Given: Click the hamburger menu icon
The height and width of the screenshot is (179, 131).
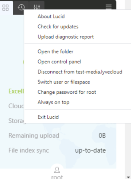Looking at the screenshot, I should pos(108,7).
